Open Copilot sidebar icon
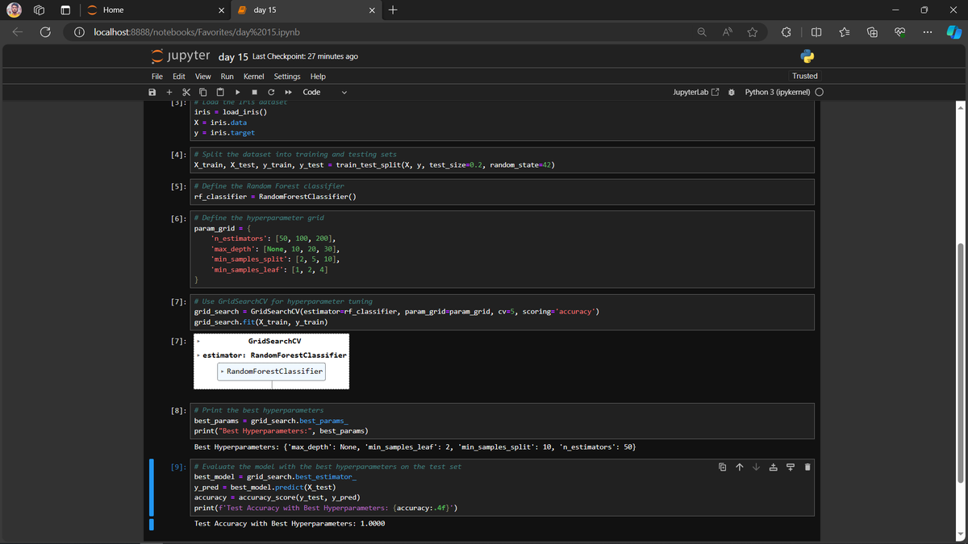This screenshot has width=968, height=544. click(x=953, y=32)
